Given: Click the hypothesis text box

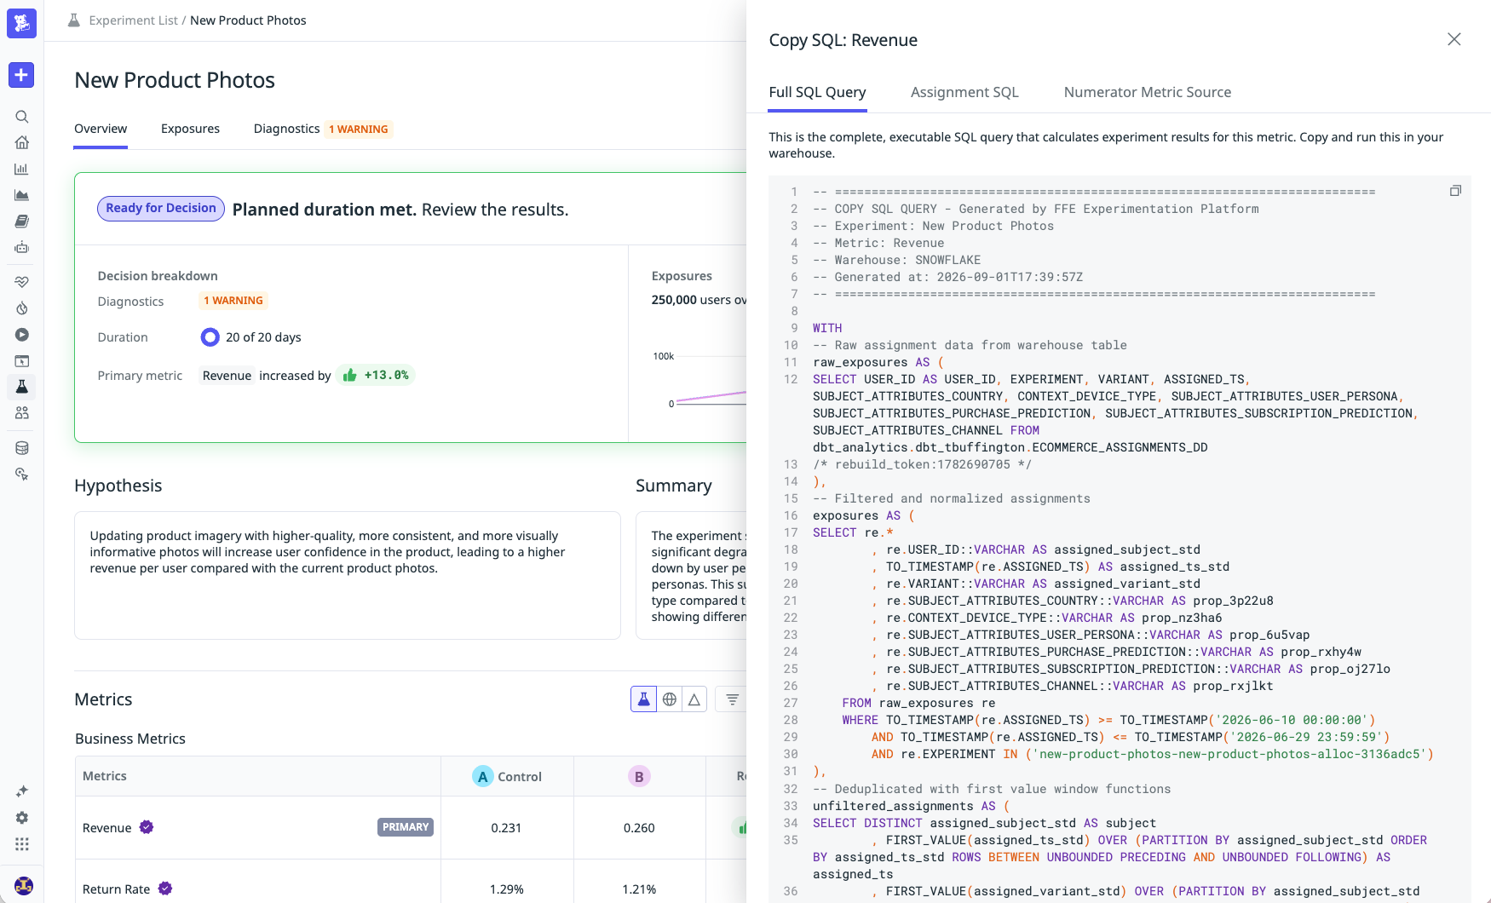Looking at the screenshot, I should pyautogui.click(x=348, y=575).
